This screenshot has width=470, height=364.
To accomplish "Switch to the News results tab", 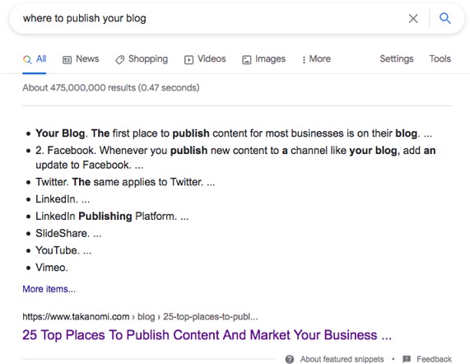I will click(87, 58).
